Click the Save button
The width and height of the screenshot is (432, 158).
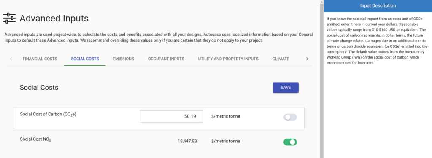286,88
